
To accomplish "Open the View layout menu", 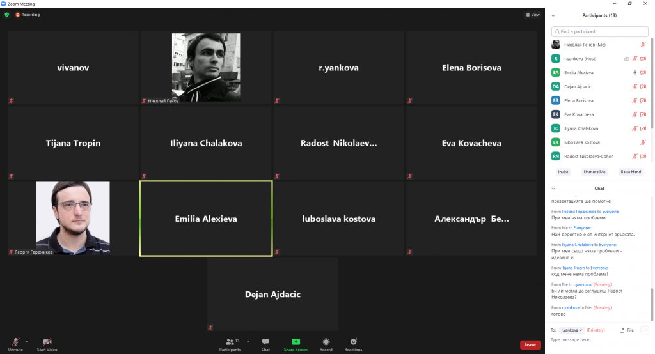I will 533,15.
